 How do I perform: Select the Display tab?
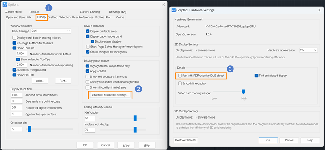click(41, 17)
